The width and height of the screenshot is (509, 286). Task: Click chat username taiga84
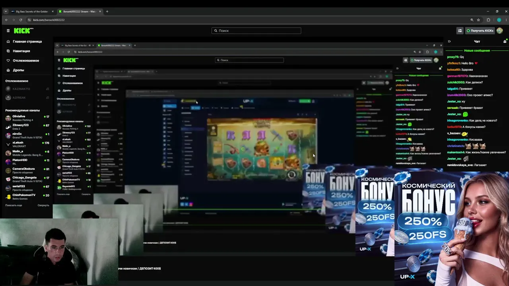[453, 89]
